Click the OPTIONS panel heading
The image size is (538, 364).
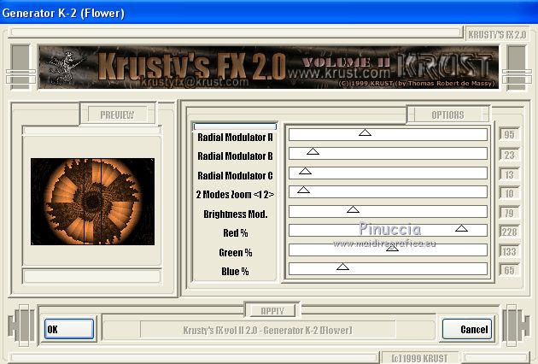point(447,114)
